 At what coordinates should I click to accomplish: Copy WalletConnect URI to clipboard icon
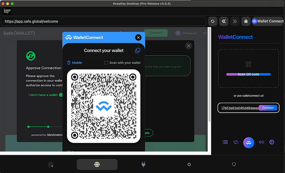(138, 50)
